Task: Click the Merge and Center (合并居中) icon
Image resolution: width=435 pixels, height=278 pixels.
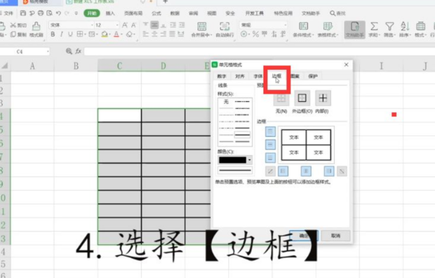Action: 201,26
